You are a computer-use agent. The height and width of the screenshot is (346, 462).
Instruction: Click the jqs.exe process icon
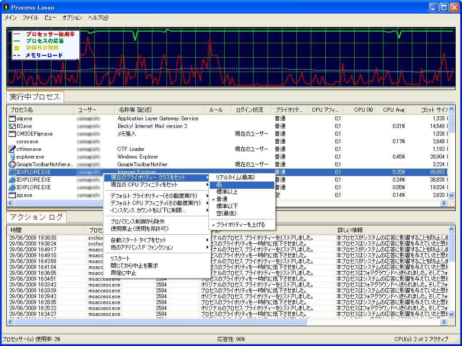[x=12, y=195]
